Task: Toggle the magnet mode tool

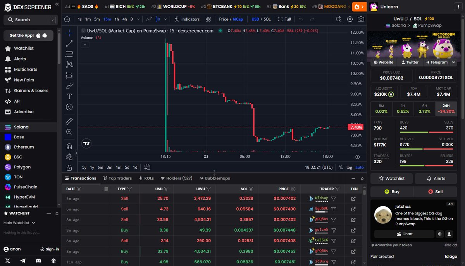Action: point(69,147)
